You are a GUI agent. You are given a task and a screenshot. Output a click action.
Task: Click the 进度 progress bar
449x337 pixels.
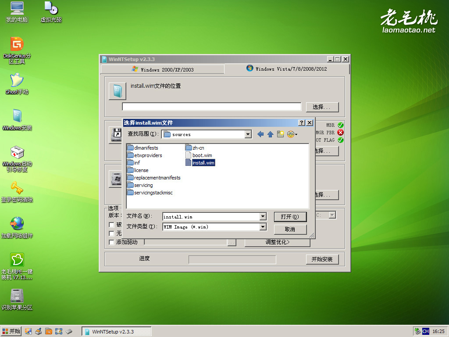click(x=232, y=259)
